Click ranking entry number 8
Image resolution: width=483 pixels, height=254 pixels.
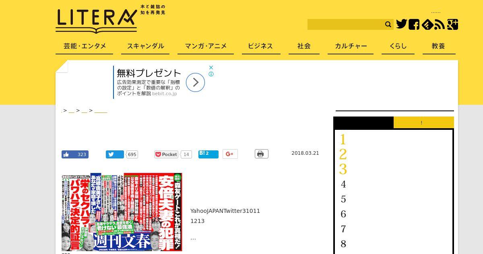coord(343,244)
